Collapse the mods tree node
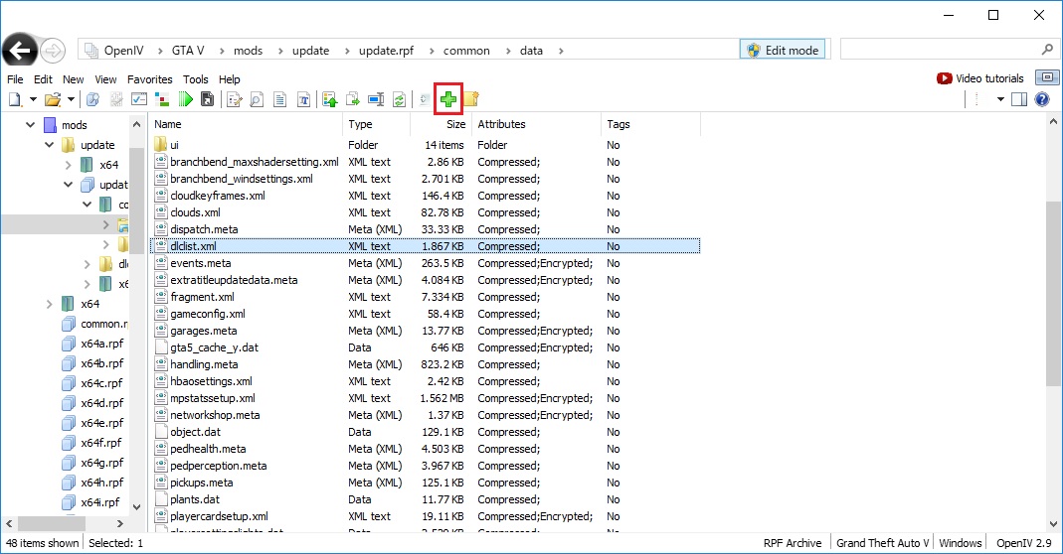1063x554 pixels. pyautogui.click(x=31, y=125)
